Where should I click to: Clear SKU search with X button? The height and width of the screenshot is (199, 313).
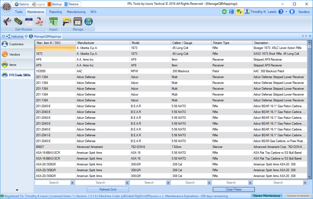[72, 183]
